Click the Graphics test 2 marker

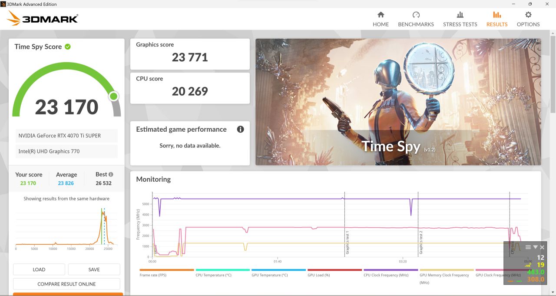click(421, 243)
